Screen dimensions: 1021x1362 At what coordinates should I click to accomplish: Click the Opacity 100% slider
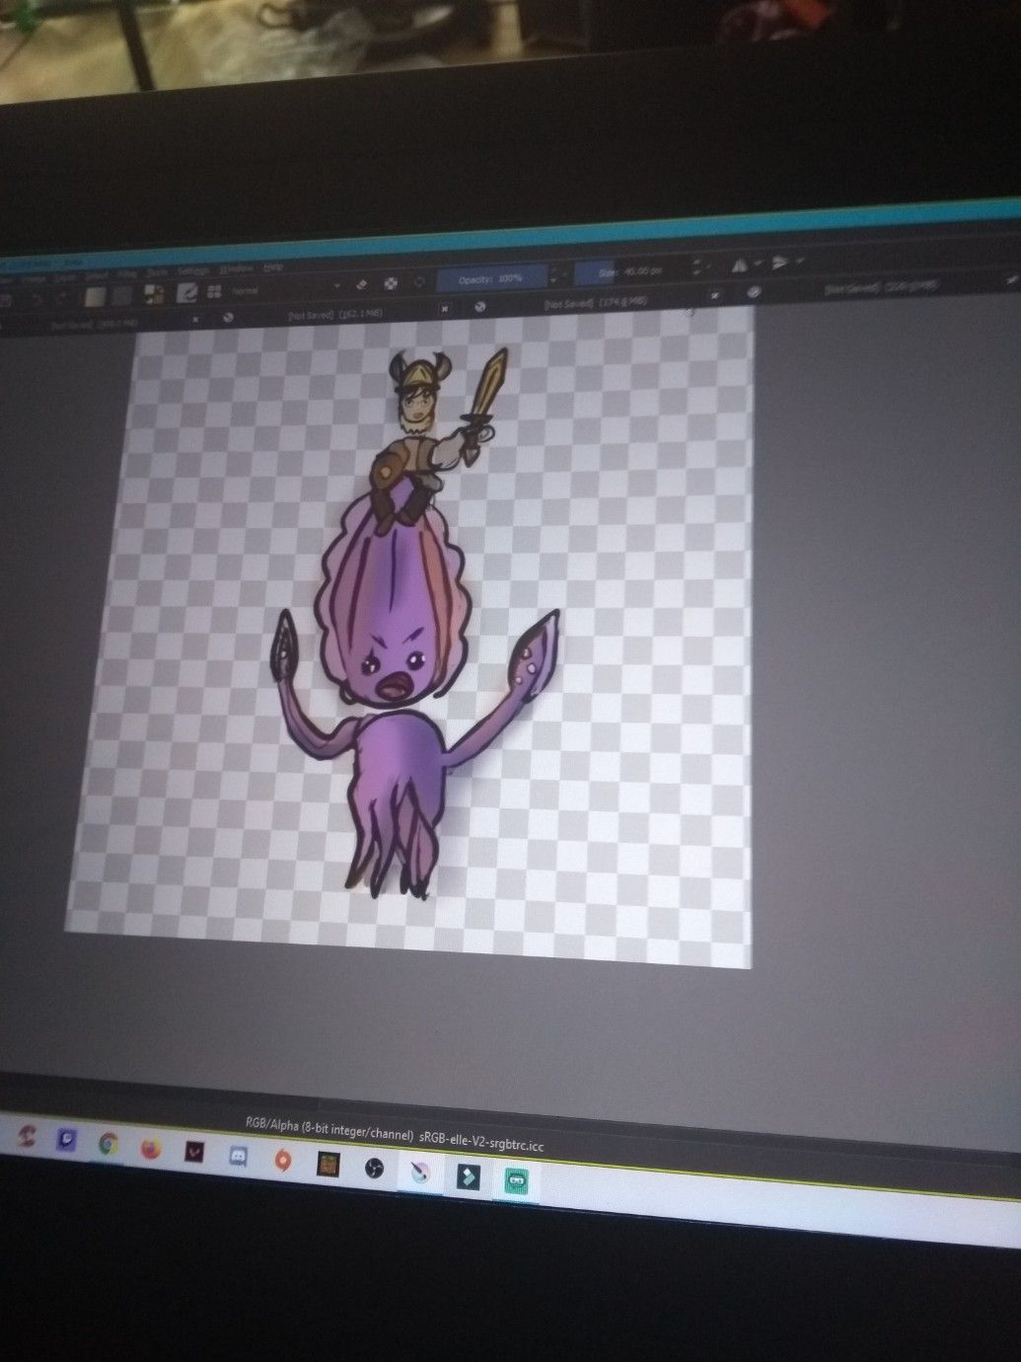(x=491, y=279)
